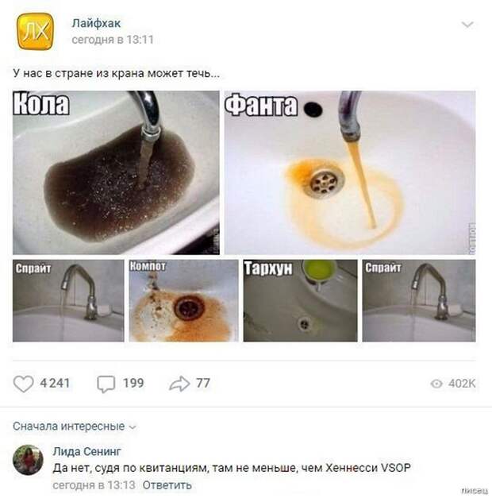Open the Кола sink photo
The image size is (492, 498).
tap(116, 172)
